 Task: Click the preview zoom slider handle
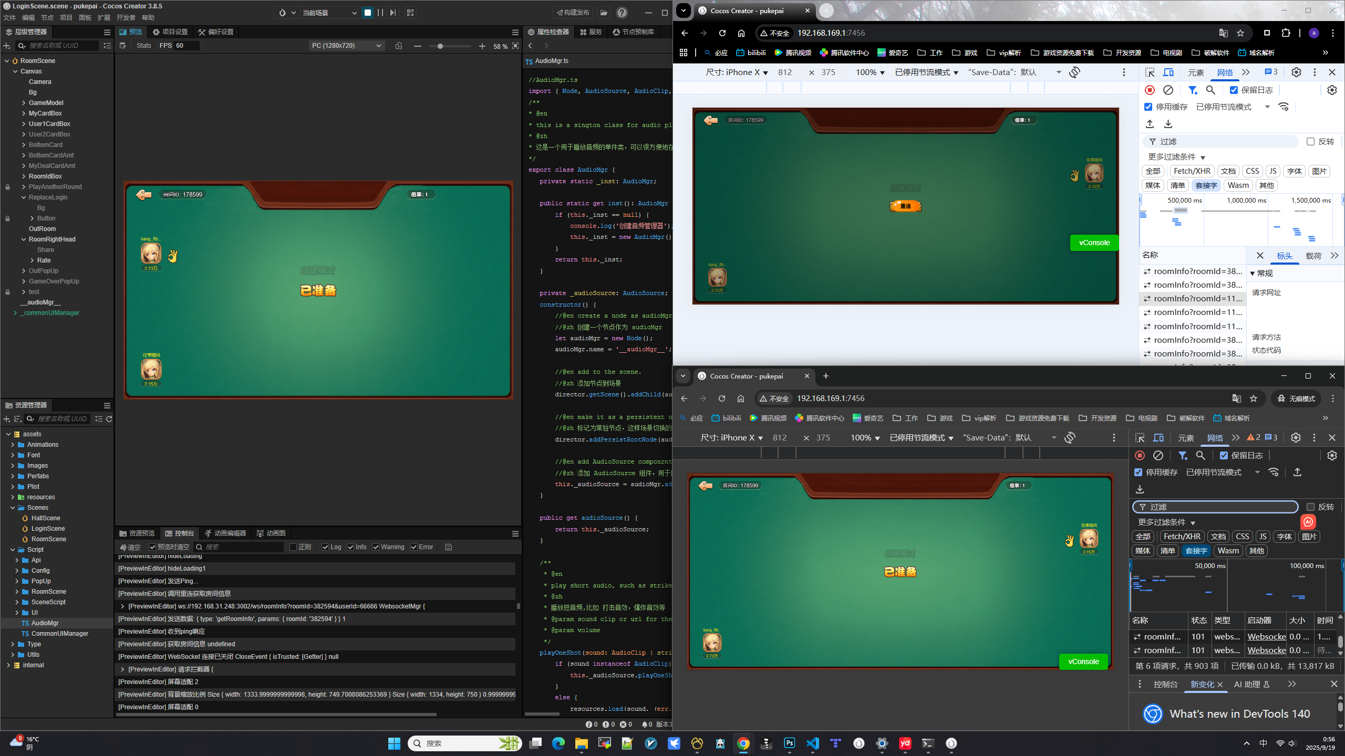[x=440, y=46]
